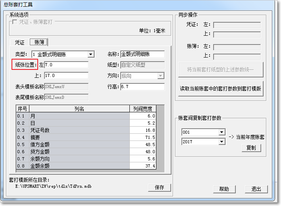Close the 总账套打工具 dialog window
The height and width of the screenshot is (206, 281).
(x=269, y=4)
